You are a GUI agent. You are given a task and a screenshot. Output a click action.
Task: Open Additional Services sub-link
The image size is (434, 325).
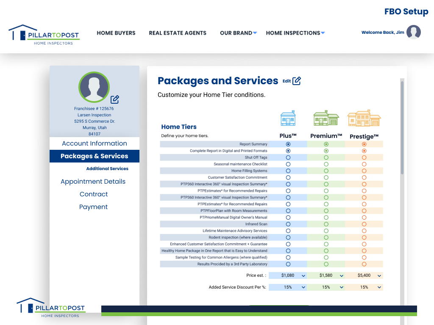[107, 168]
